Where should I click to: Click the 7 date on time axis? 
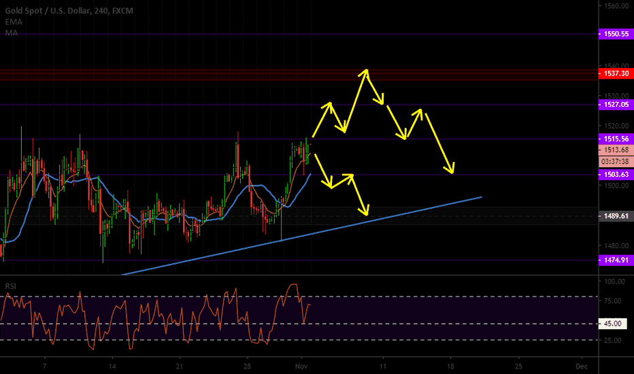pyautogui.click(x=44, y=367)
